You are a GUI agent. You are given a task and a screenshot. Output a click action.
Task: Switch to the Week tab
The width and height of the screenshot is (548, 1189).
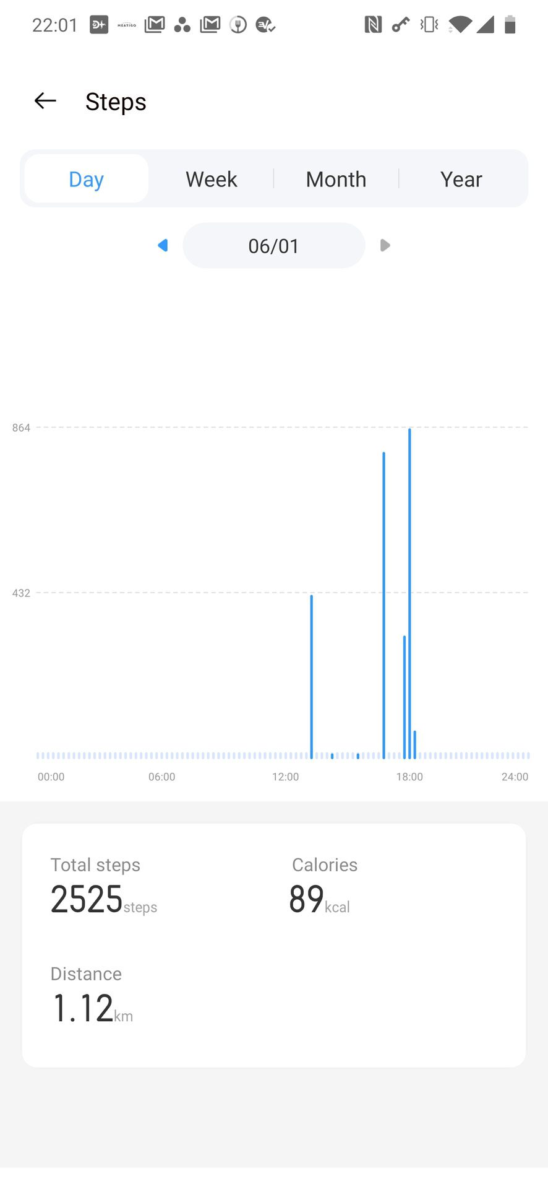211,179
